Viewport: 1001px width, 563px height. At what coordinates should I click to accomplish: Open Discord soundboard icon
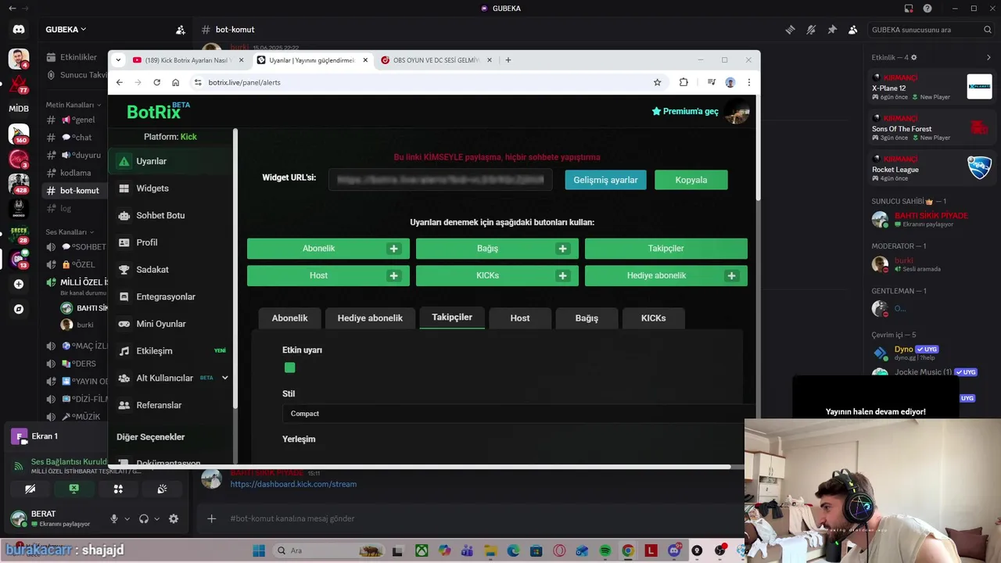click(162, 489)
